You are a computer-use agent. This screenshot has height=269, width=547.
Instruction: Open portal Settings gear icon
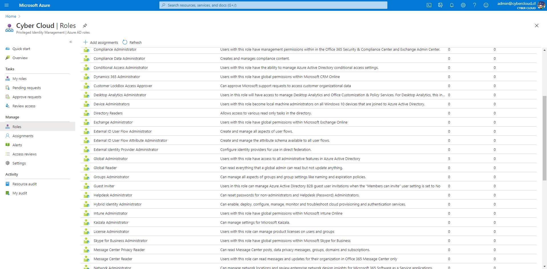click(463, 5)
